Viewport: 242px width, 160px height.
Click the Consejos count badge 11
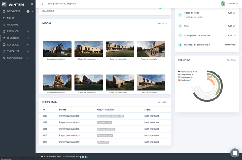point(28,45)
